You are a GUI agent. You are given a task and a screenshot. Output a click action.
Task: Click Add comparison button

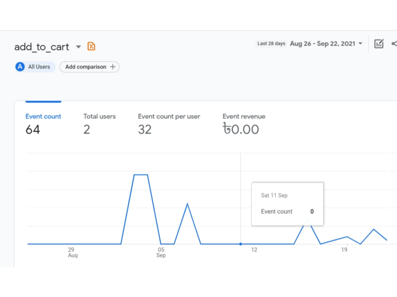click(89, 67)
